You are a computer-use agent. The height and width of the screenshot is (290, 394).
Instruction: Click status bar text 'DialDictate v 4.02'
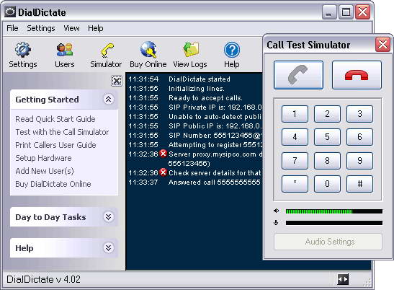43,279
